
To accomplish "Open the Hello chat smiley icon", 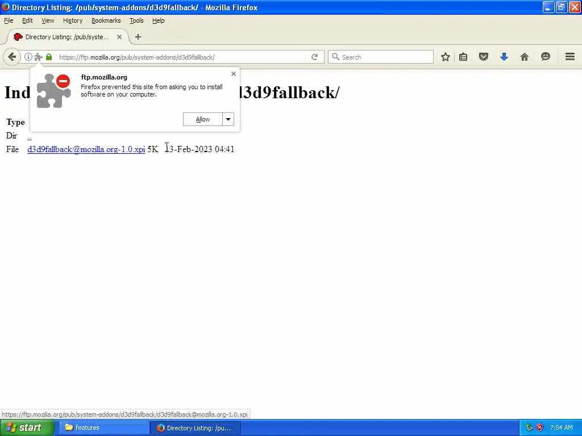I will tap(545, 57).
